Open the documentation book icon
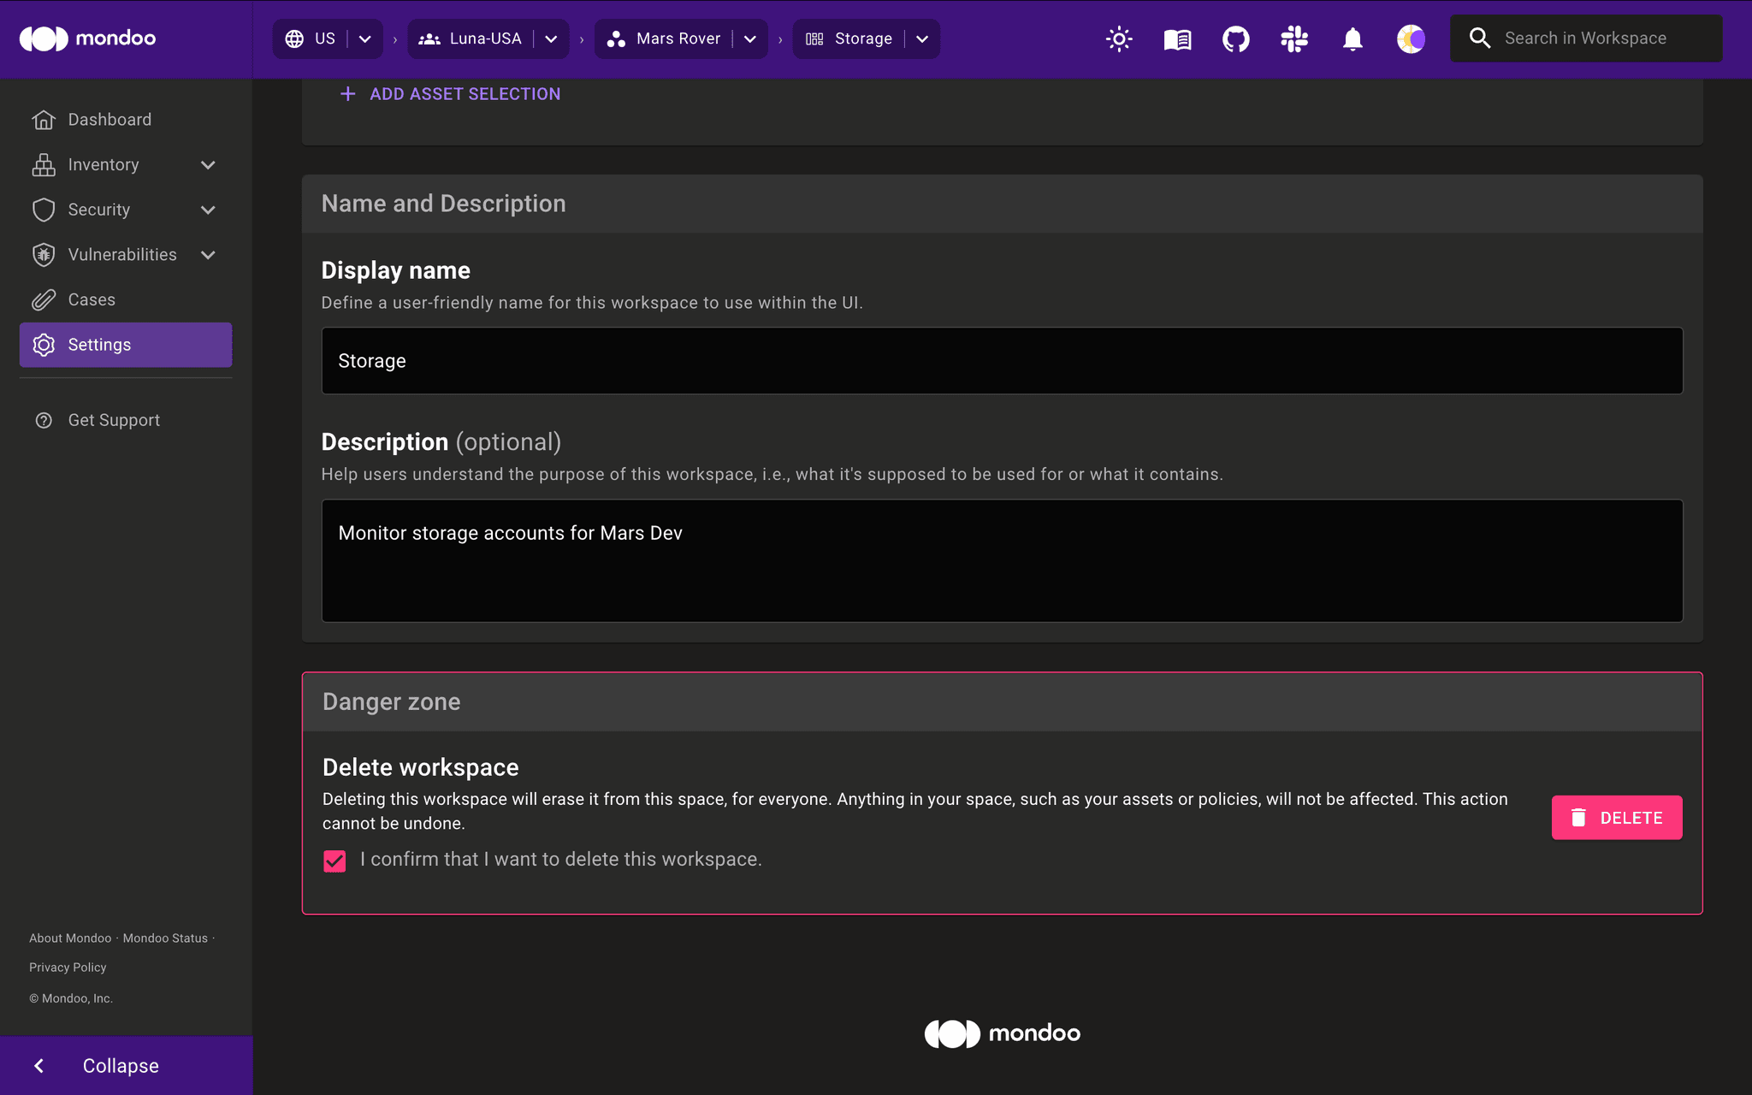 pos(1176,38)
